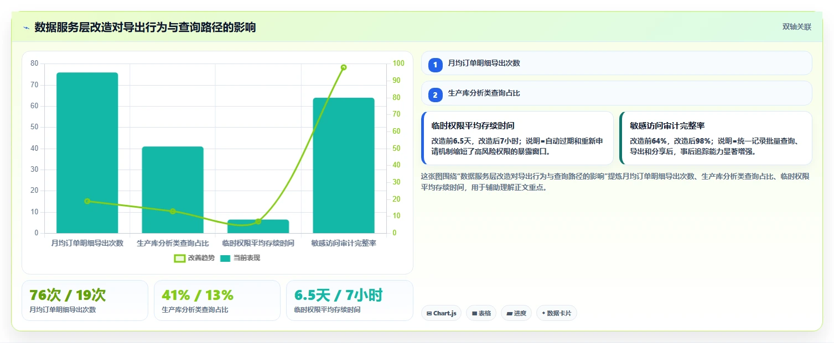This screenshot has width=834, height=343.
Task: Select list item 1 月均订单明细导出次数
Action: pos(617,63)
